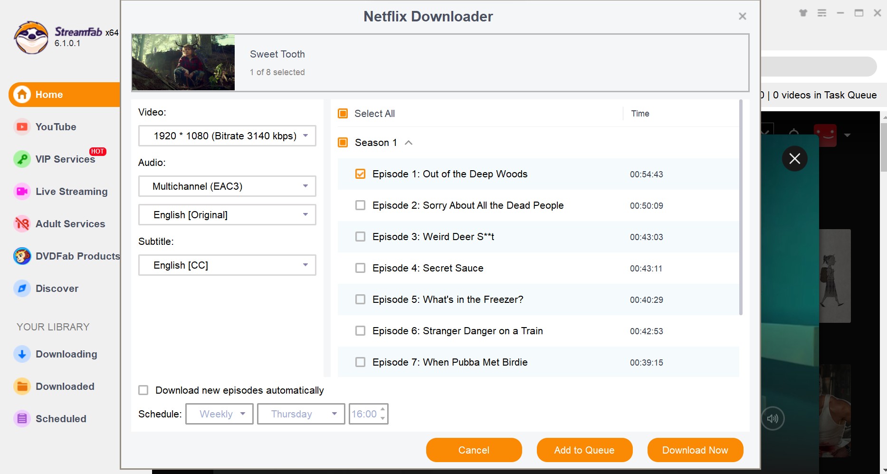Click the YouTube play icon in sidebar
887x474 pixels.
click(22, 127)
